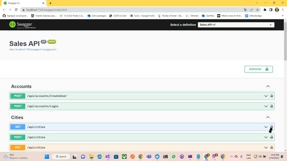The width and height of the screenshot is (287, 161).
Task: Open the JSON to Dart bookmark
Action: coord(118,16)
